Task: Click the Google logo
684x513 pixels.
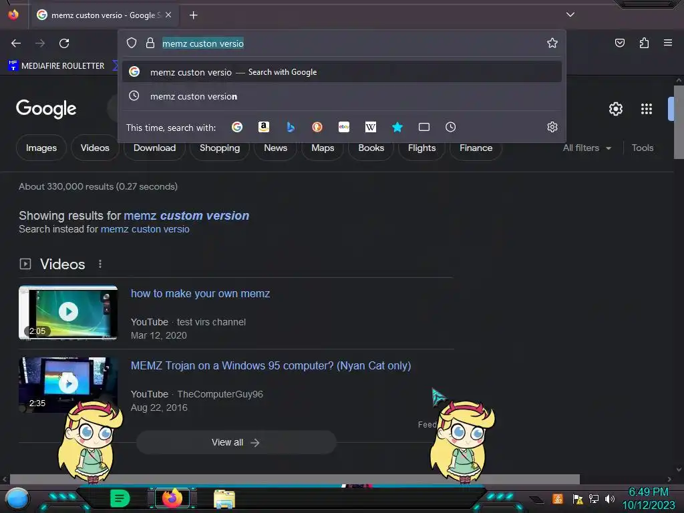Action: point(46,109)
